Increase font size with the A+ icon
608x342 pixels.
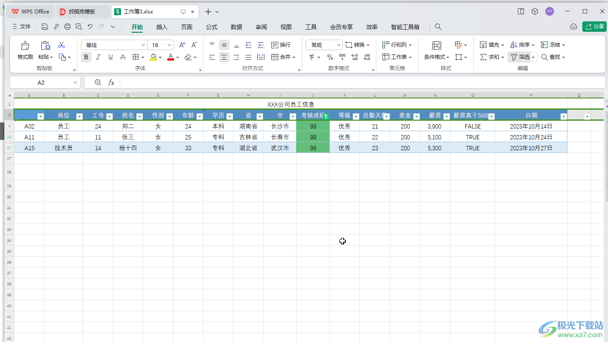[x=182, y=45]
